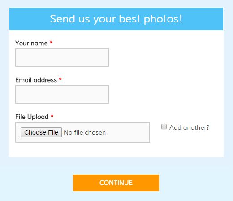The image size is (233, 201).
Task: Click blank white area right of email field
Action: [164, 94]
